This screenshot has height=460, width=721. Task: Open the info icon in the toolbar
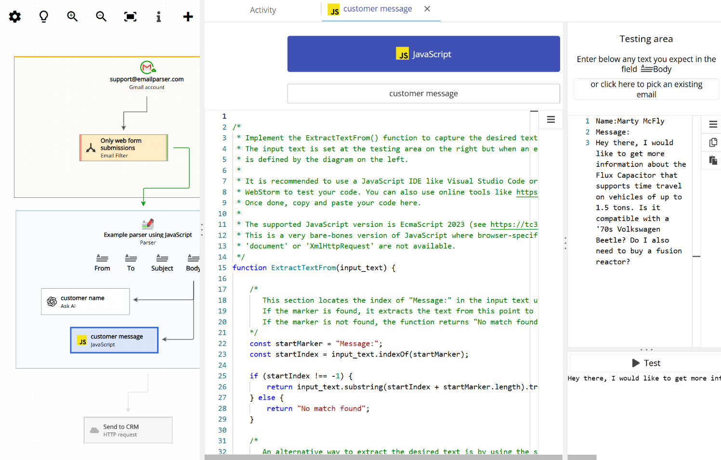(158, 16)
